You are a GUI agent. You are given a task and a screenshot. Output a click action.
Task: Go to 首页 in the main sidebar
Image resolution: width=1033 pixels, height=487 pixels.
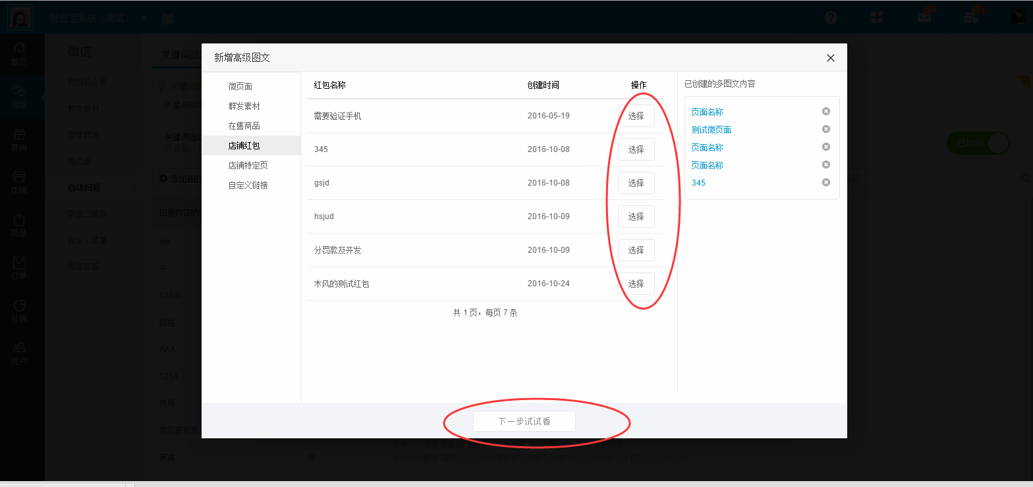point(19,54)
